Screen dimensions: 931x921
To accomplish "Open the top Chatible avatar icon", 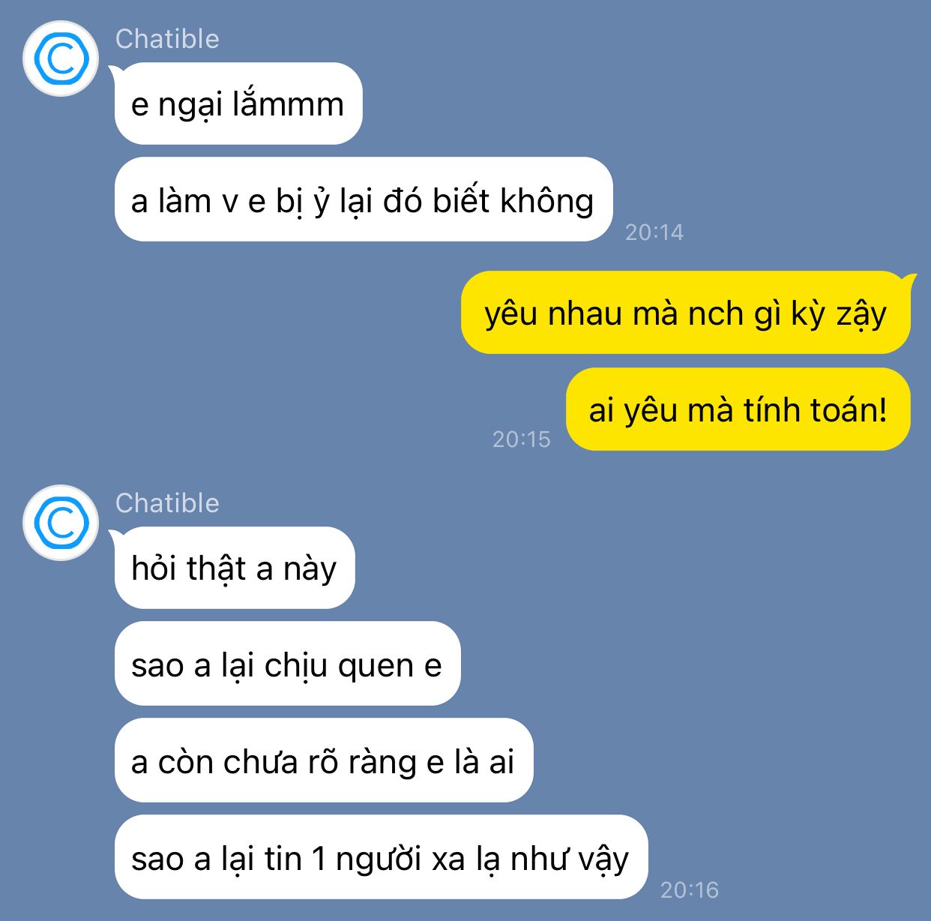I will (x=61, y=58).
